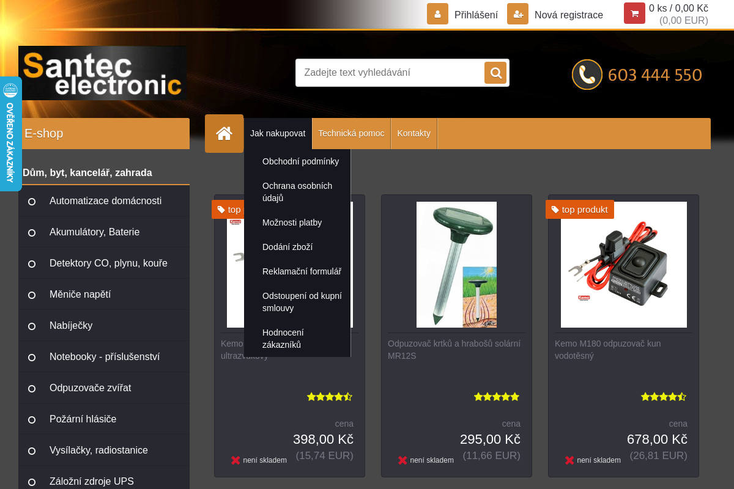Open the solar mole repeller product image
Image resolution: width=734 pixels, height=489 pixels.
[456, 265]
